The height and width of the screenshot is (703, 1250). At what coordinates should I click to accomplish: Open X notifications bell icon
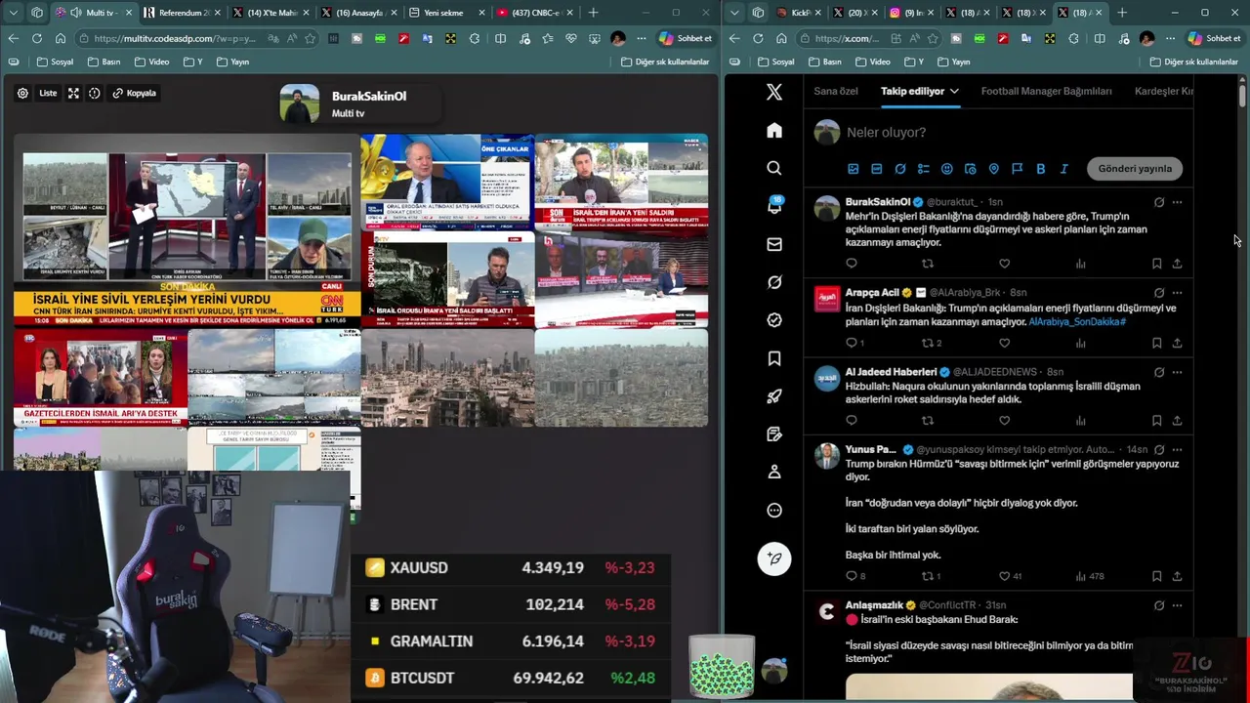[x=774, y=206]
